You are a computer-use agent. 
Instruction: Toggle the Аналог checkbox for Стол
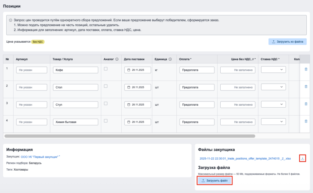[106, 86]
